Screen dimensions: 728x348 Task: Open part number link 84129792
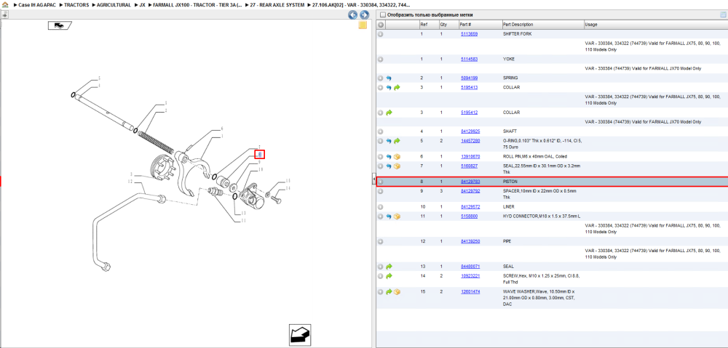(470, 191)
